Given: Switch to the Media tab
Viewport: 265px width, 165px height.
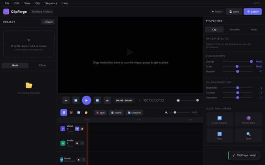Looking at the screenshot, I should (15, 65).
